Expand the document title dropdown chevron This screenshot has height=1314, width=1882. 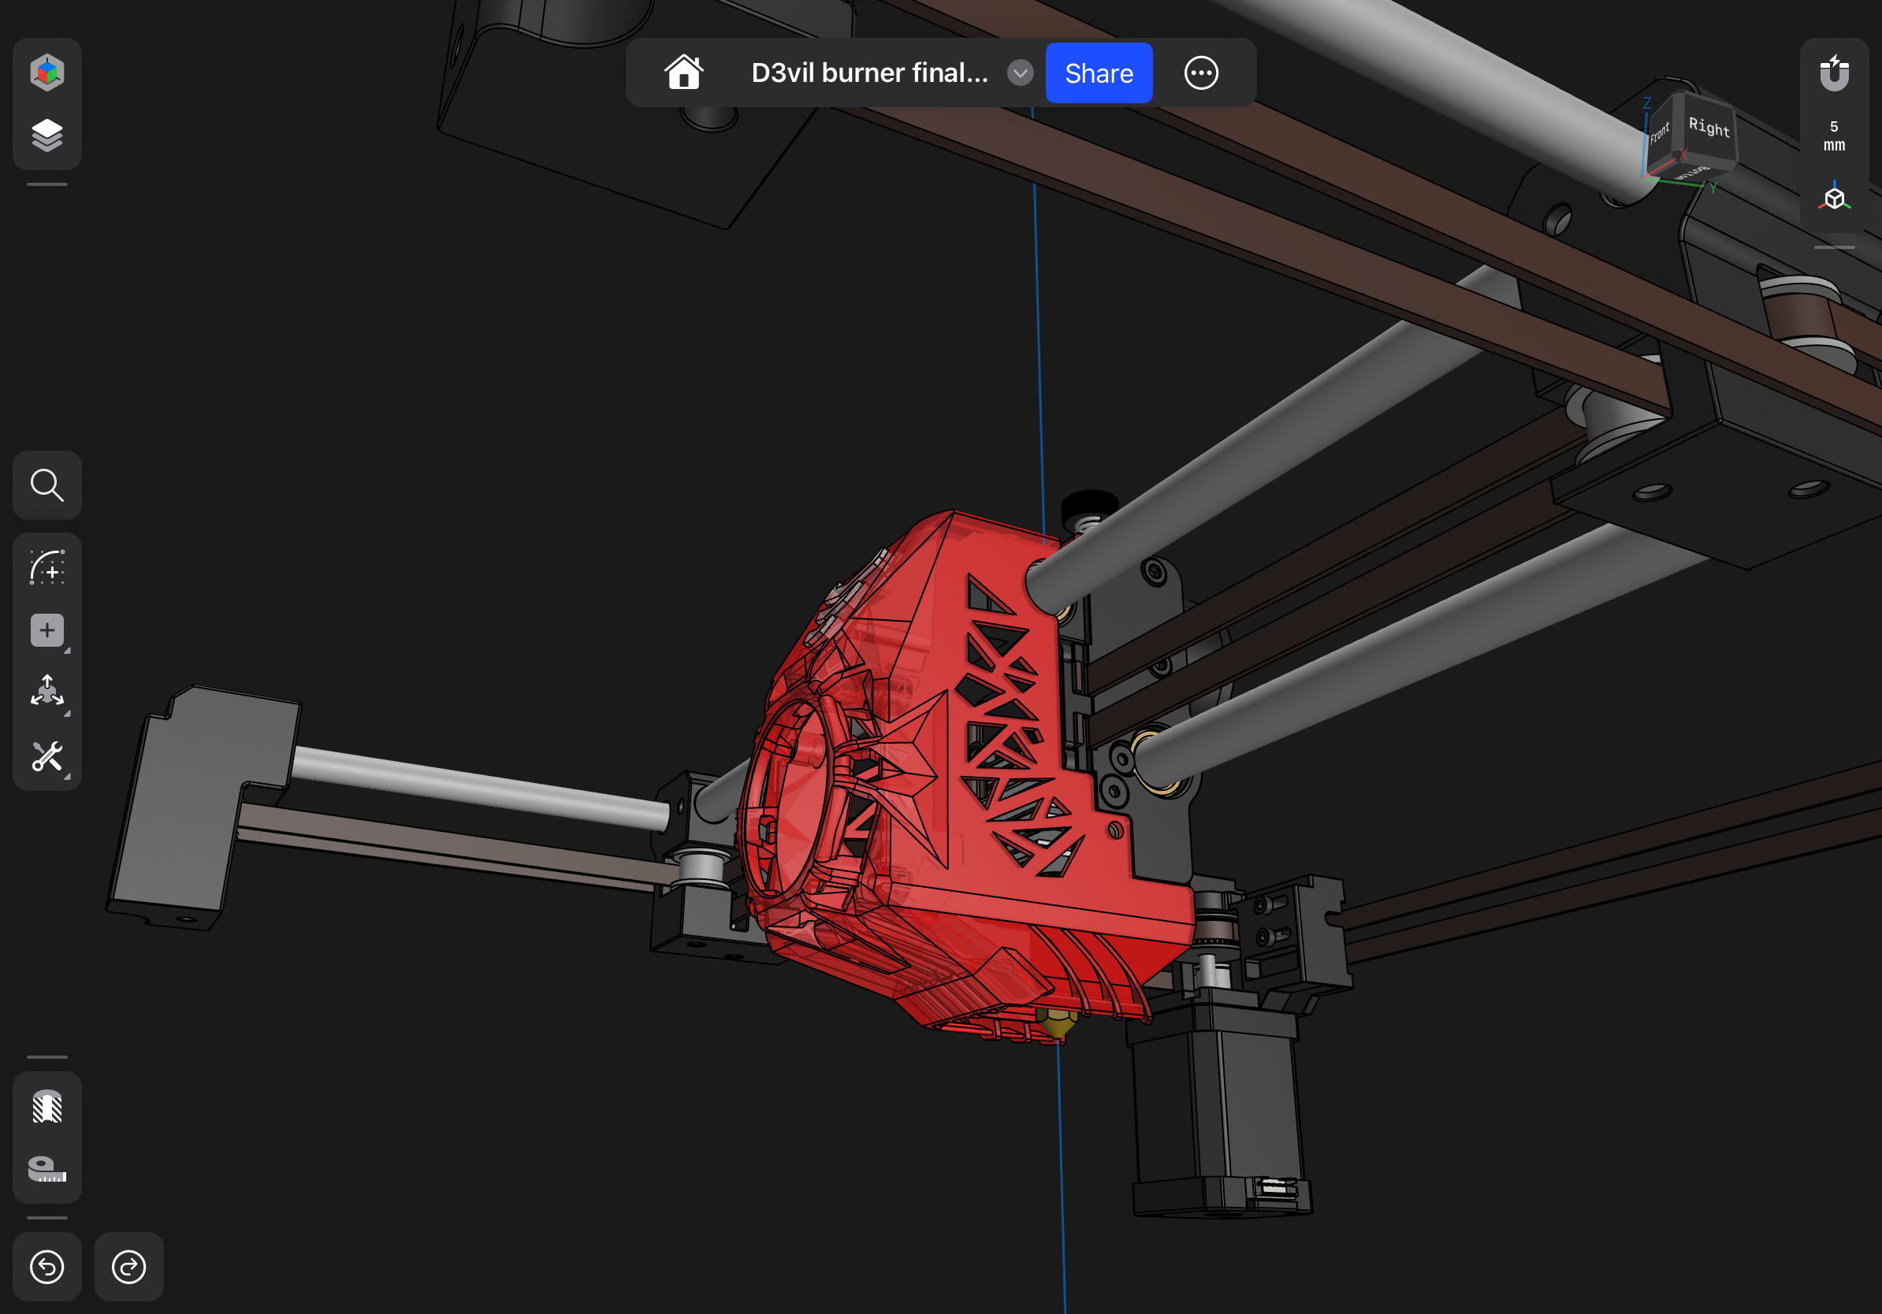coord(1020,73)
